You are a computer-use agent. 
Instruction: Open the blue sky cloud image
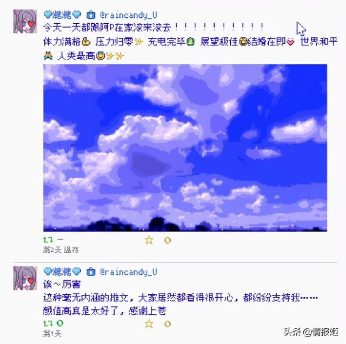(x=185, y=148)
